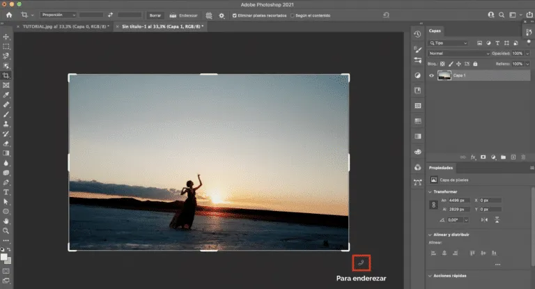This screenshot has width=535, height=289.
Task: Reset the crop with undo arrow
Action: coord(386,15)
